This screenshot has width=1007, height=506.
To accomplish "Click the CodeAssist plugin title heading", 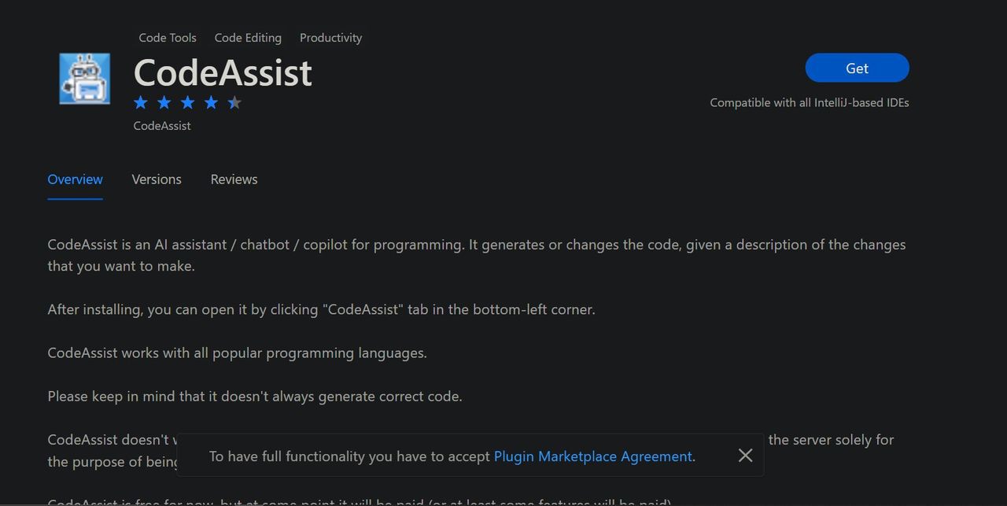I will (223, 72).
